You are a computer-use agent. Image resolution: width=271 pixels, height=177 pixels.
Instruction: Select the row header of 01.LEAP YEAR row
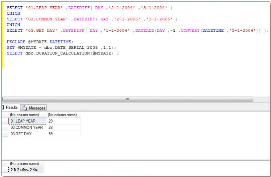click(x=5, y=121)
